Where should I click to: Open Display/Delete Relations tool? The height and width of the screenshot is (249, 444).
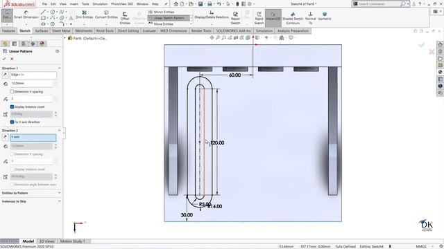tap(212, 15)
